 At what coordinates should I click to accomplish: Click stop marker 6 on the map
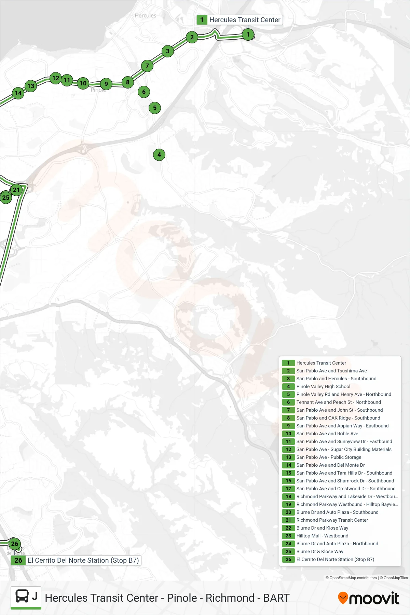click(144, 92)
